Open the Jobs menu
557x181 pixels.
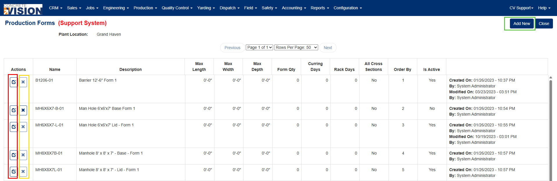coord(92,8)
